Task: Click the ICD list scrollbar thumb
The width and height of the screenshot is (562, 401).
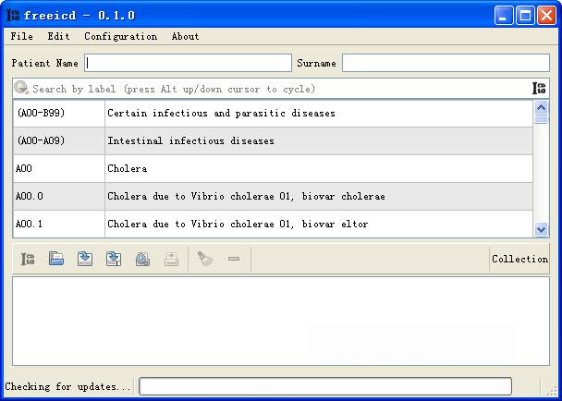Action: pyautogui.click(x=542, y=120)
